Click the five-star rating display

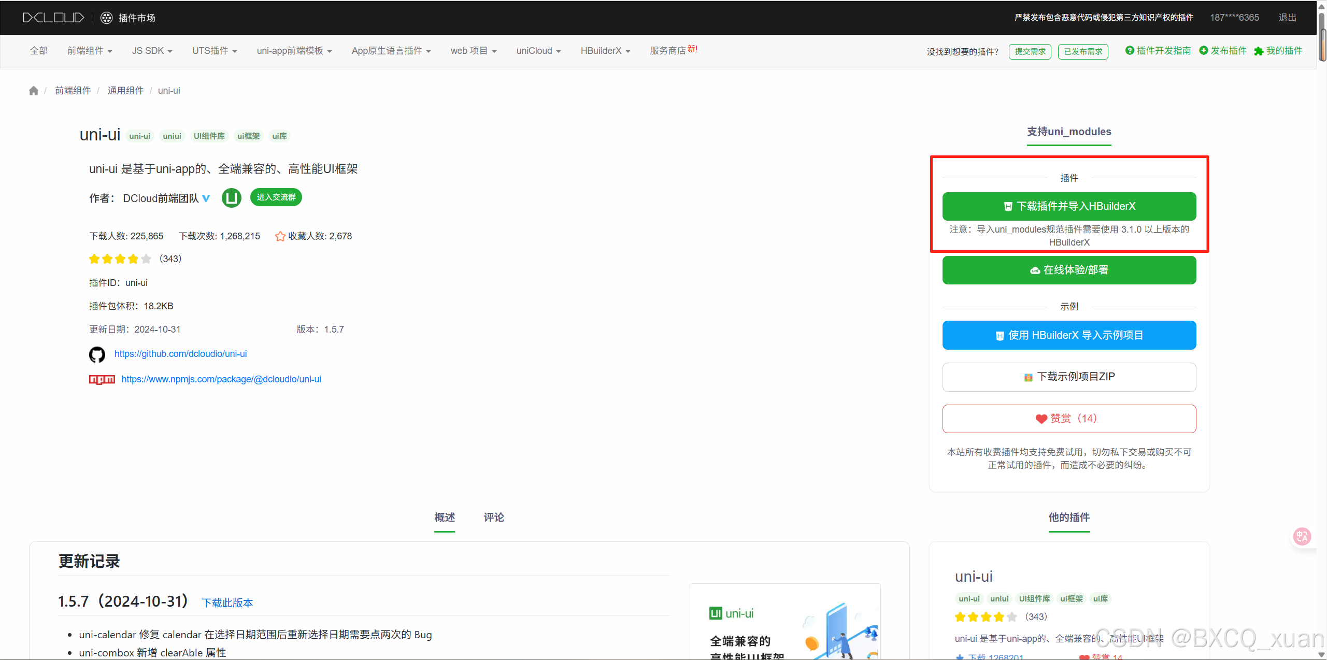pos(120,259)
